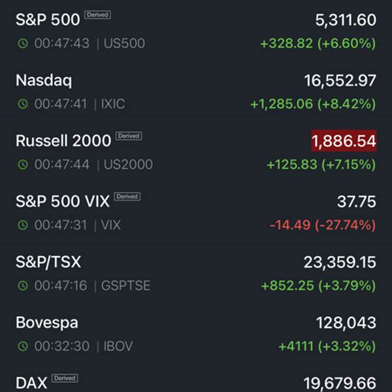The height and width of the screenshot is (392, 392).
Task: Click the Nasdaq 16,552.97 price value
Action: [340, 80]
